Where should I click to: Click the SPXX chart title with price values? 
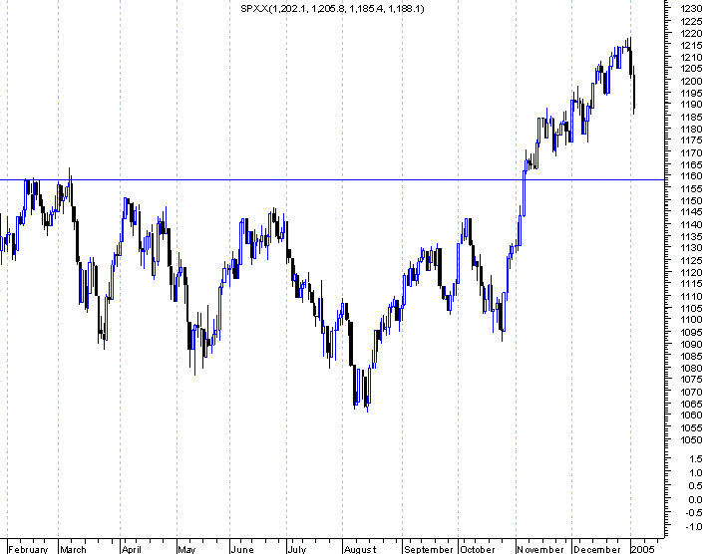332,9
